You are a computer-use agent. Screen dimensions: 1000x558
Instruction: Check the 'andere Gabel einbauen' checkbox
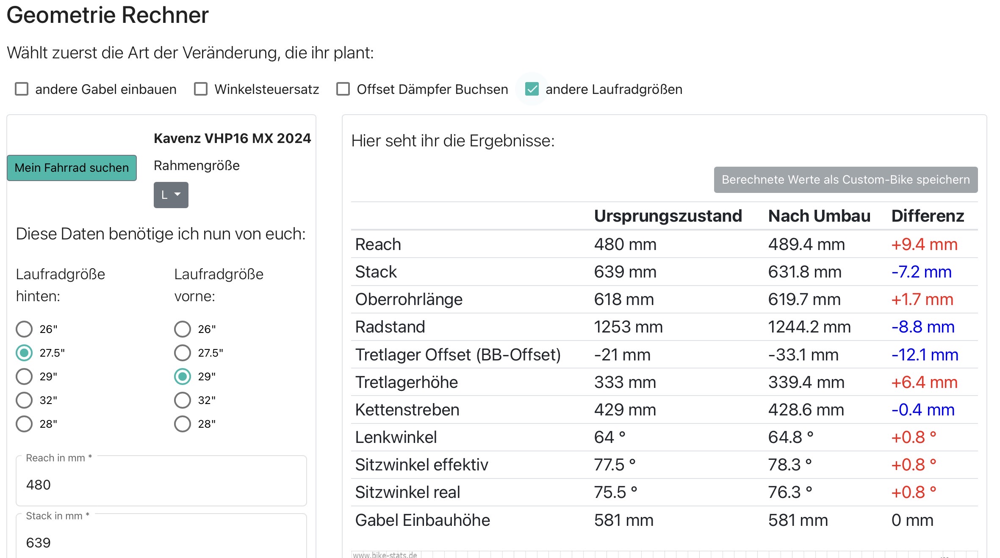(22, 89)
